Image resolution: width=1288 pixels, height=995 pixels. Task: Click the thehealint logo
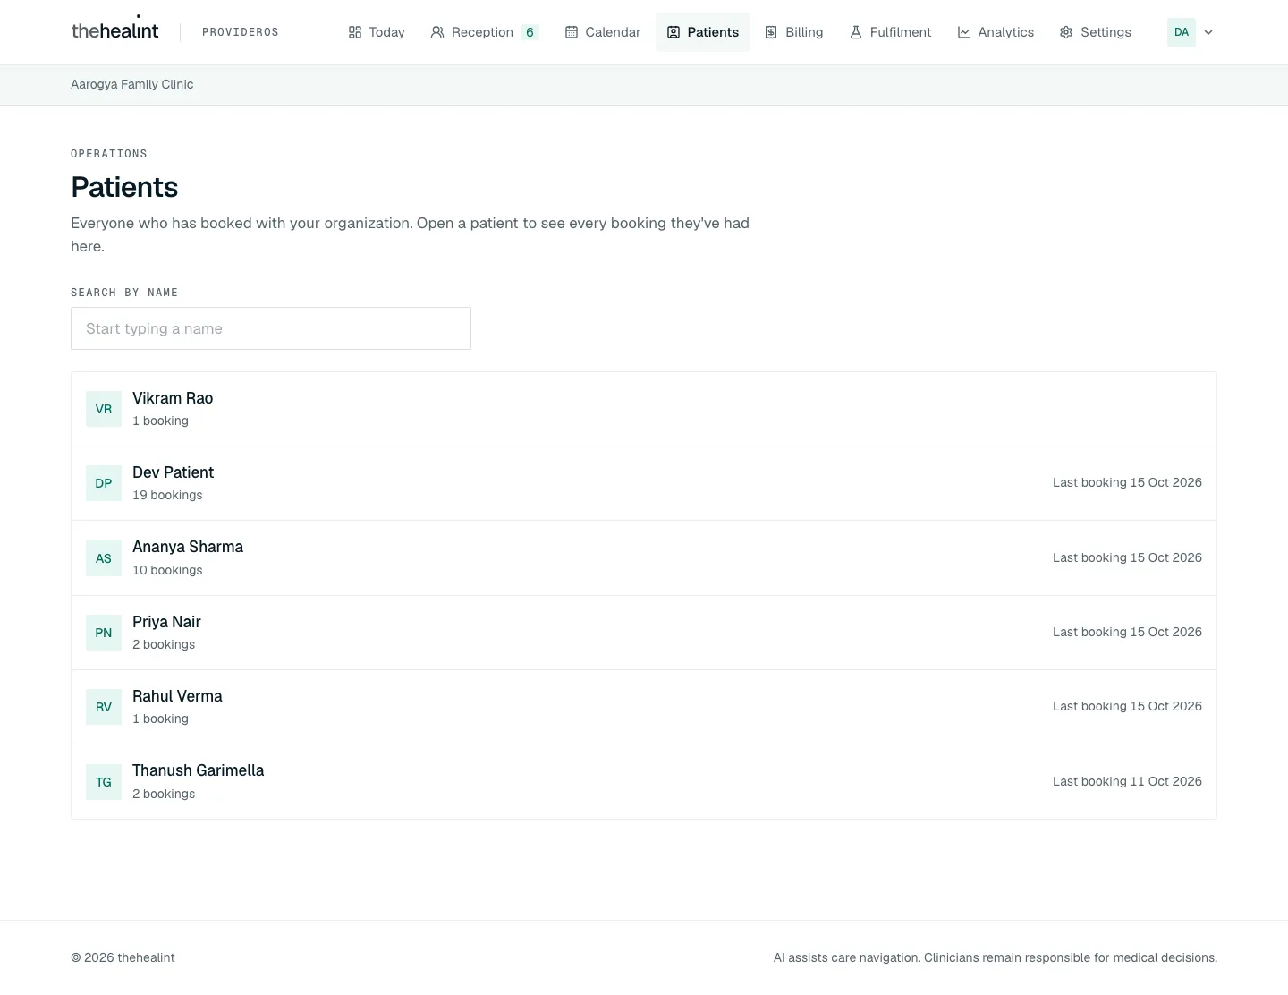114,30
